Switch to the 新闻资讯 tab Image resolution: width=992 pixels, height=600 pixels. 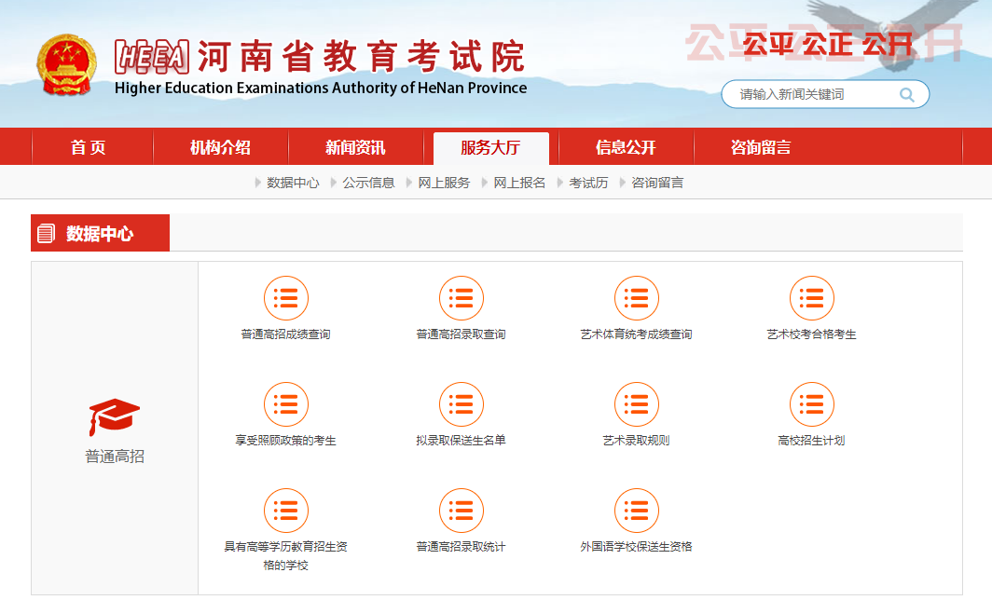355,148
